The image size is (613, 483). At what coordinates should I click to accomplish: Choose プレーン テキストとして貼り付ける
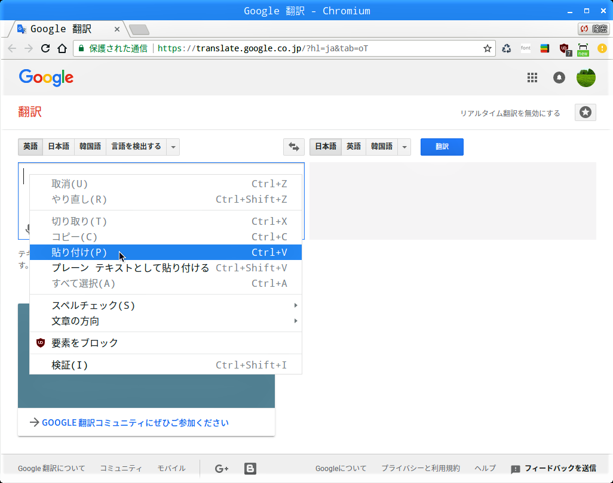(165, 268)
